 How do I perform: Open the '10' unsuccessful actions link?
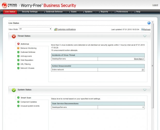[x=142, y=70]
